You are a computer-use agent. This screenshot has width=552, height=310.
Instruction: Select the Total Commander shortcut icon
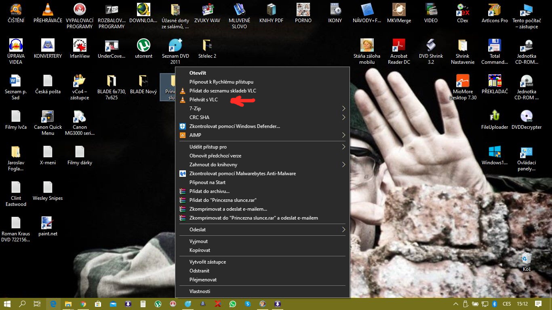coord(495,52)
